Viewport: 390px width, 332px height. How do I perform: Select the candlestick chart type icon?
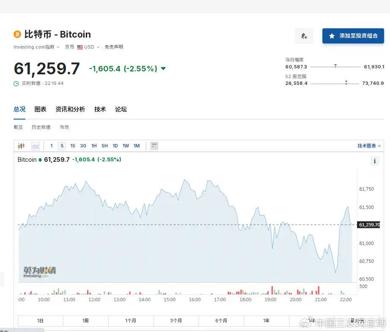pos(22,146)
